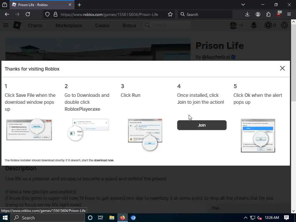
Task: Click the download now link
Action: coord(104,160)
